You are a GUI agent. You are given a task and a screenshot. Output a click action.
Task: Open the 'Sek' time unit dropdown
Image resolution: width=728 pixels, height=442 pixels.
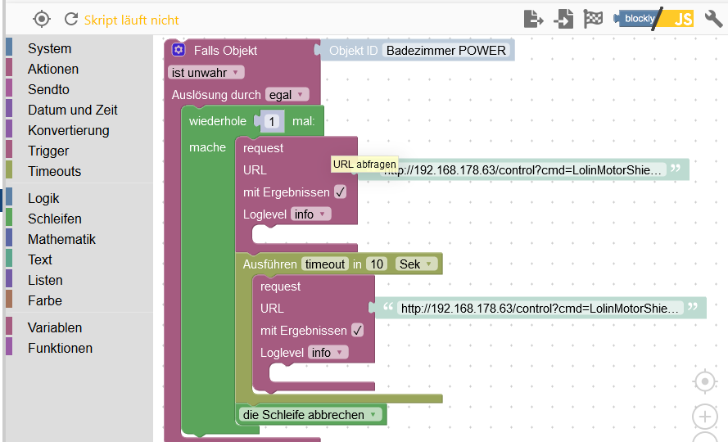tap(416, 264)
